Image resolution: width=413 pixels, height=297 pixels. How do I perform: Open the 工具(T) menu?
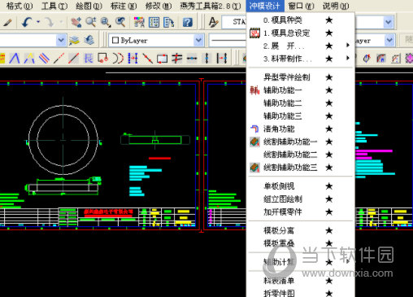tap(54, 6)
